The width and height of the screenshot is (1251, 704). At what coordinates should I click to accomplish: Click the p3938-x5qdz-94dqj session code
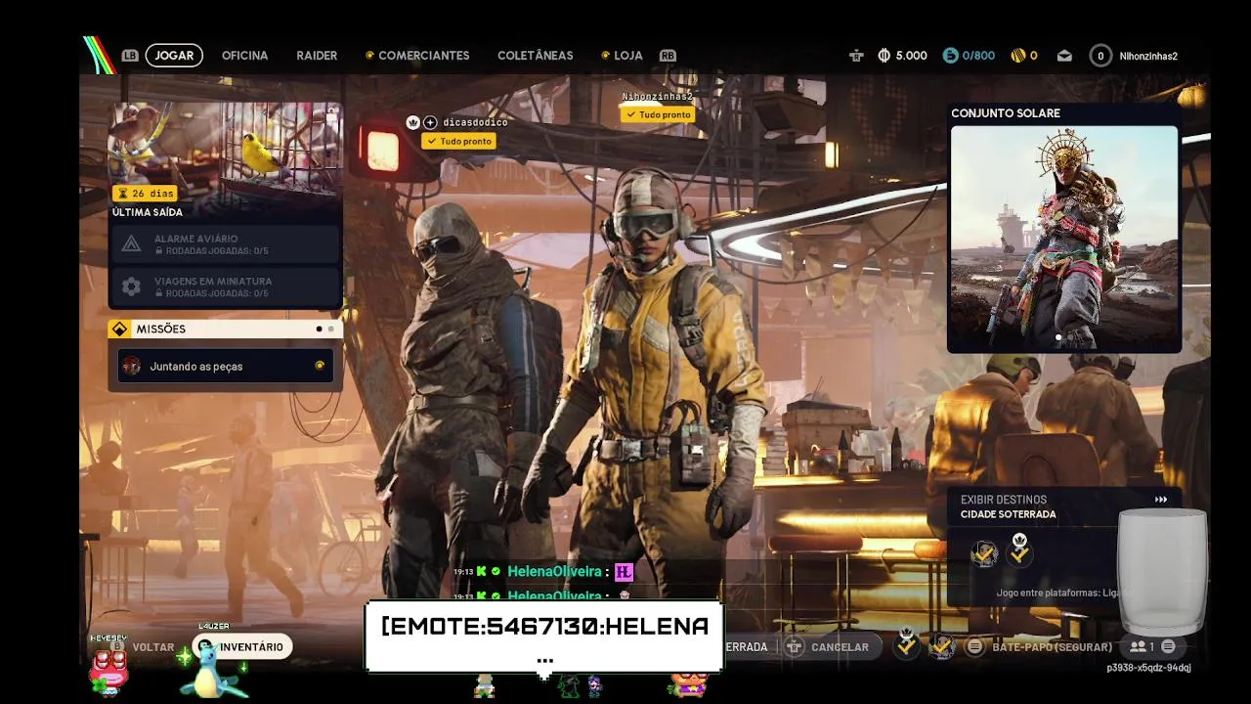tap(1148, 668)
